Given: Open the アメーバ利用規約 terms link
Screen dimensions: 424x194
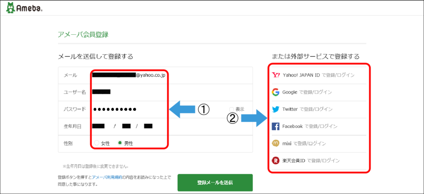Looking at the screenshot, I should (106, 177).
